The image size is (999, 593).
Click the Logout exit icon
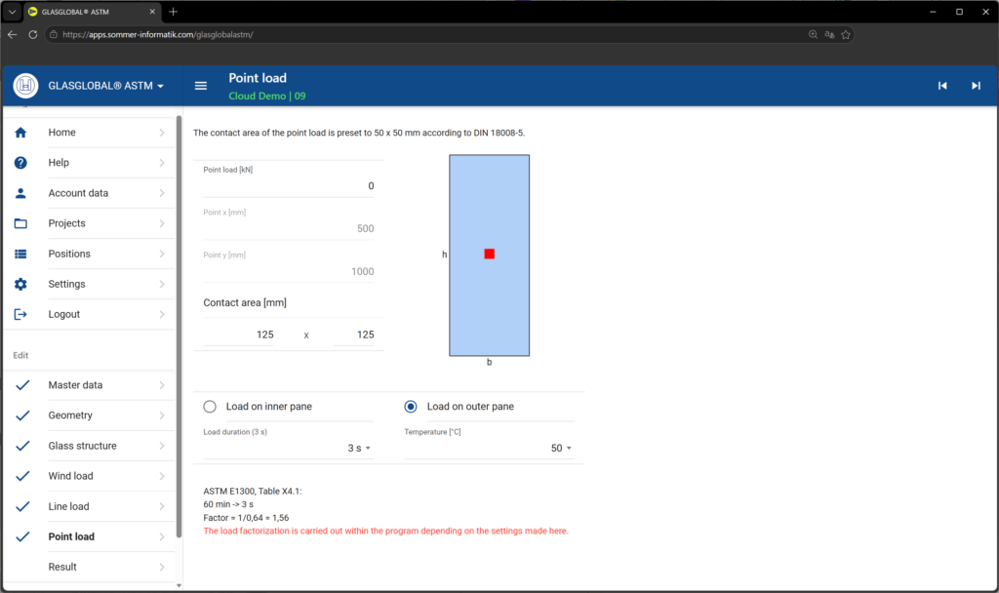(x=20, y=314)
